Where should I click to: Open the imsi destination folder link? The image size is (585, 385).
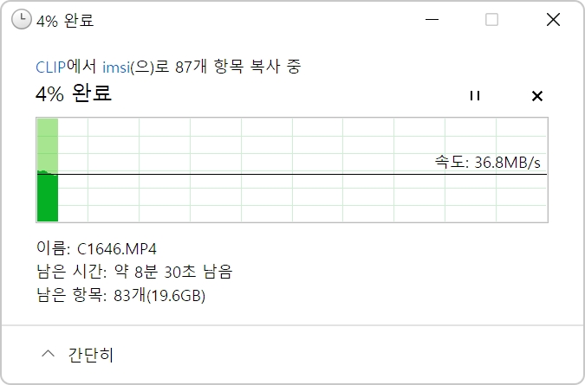coord(116,67)
